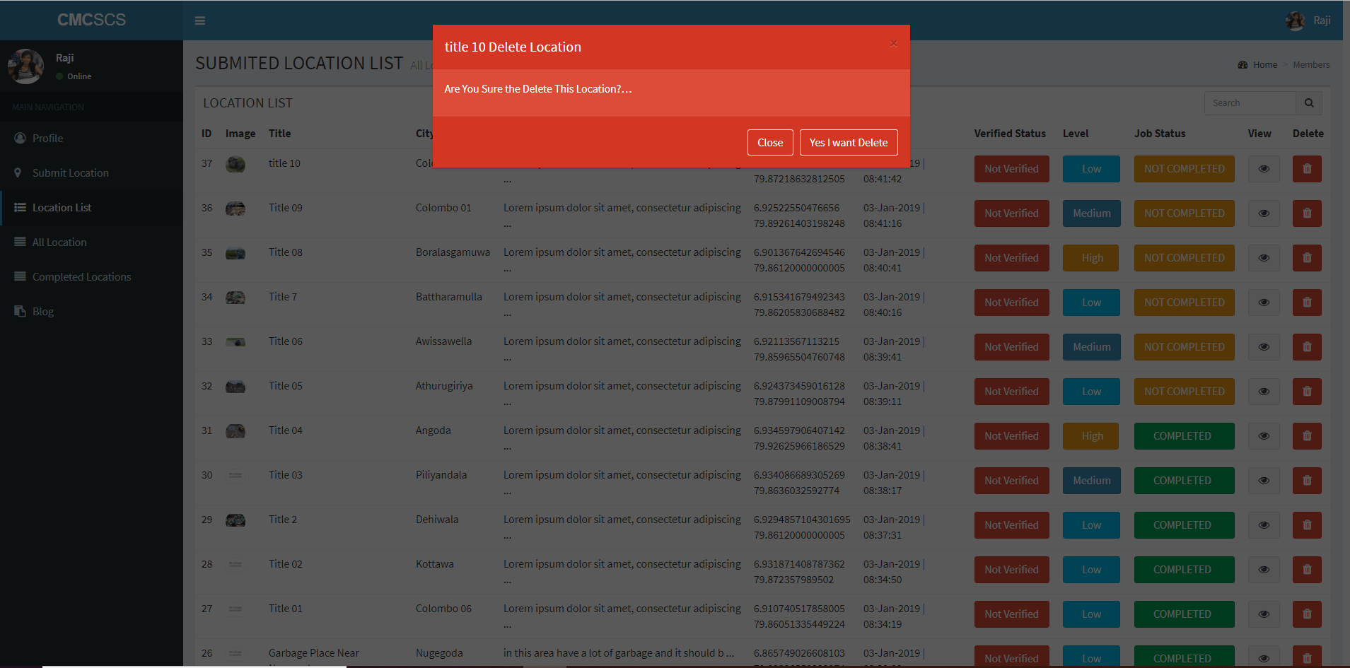Click the Job Status column header

pyautogui.click(x=1160, y=134)
